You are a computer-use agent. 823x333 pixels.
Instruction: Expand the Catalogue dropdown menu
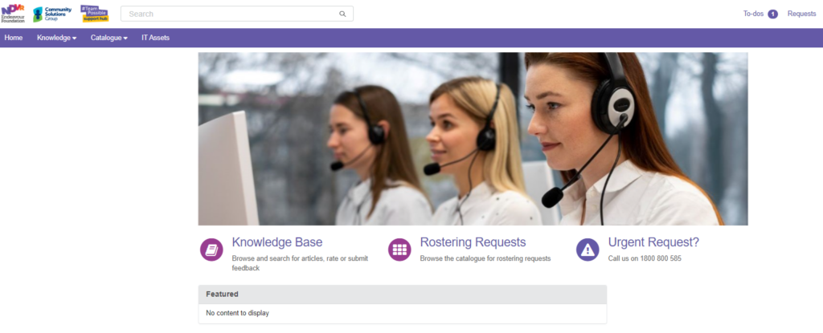[x=109, y=38]
